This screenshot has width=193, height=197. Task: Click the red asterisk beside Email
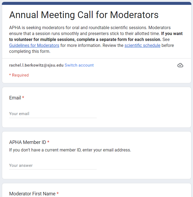(23, 97)
